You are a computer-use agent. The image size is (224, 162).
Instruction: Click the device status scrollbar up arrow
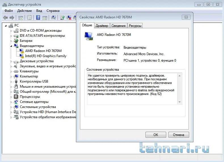click(179, 76)
